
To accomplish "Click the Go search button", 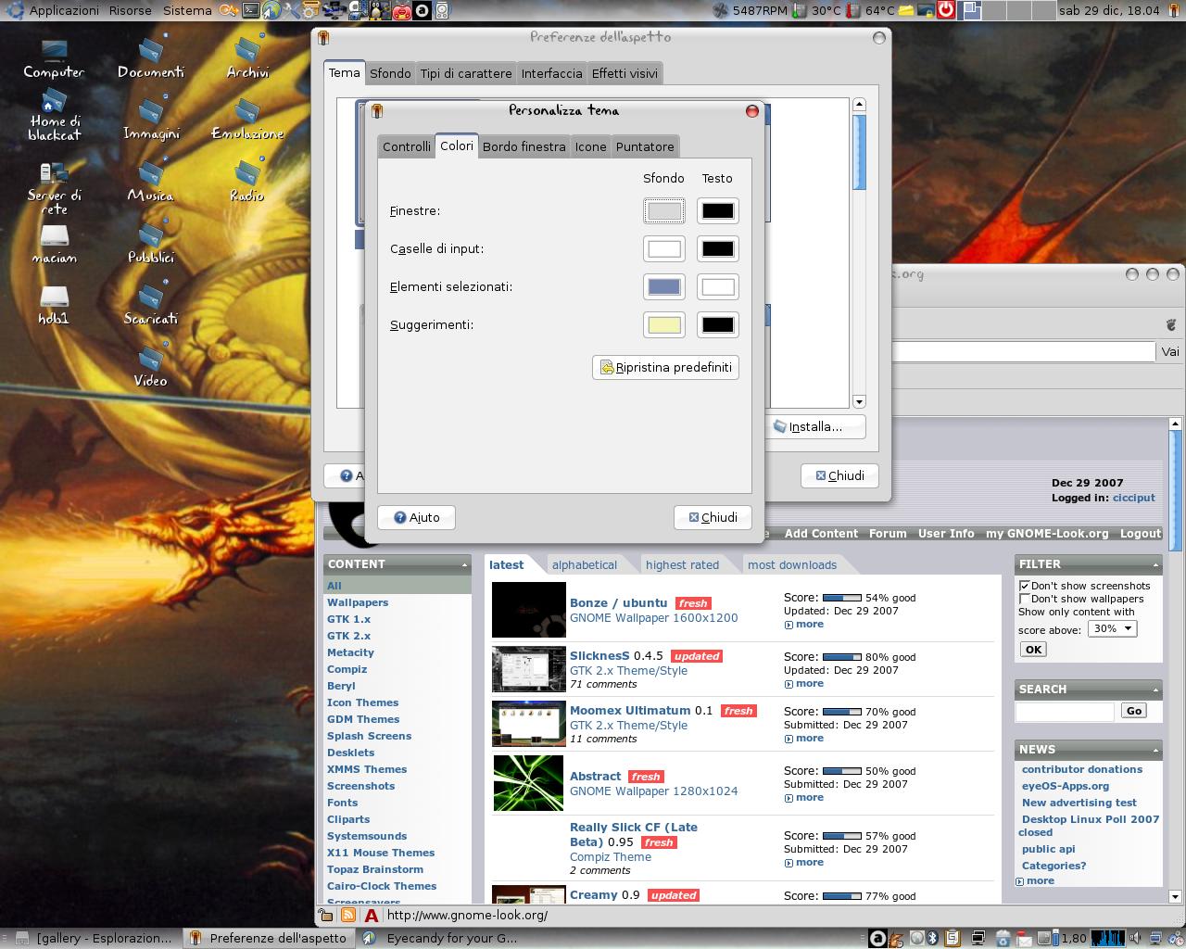I will pyautogui.click(x=1134, y=711).
